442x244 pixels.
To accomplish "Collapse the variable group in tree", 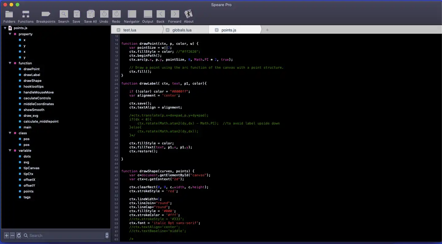I will (10, 151).
